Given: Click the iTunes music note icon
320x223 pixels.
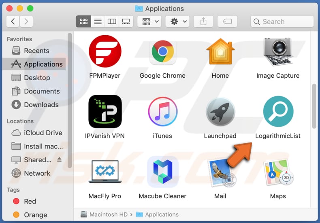Looking at the screenshot, I should 163,112.
